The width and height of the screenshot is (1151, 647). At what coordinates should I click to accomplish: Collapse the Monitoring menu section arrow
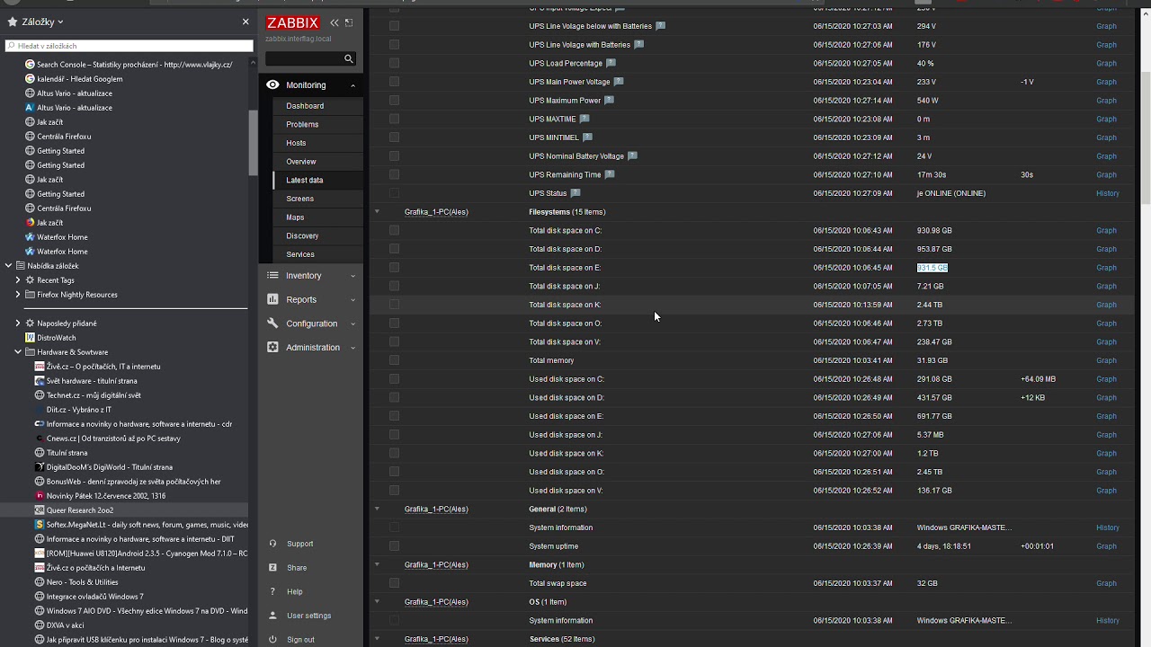pos(352,85)
